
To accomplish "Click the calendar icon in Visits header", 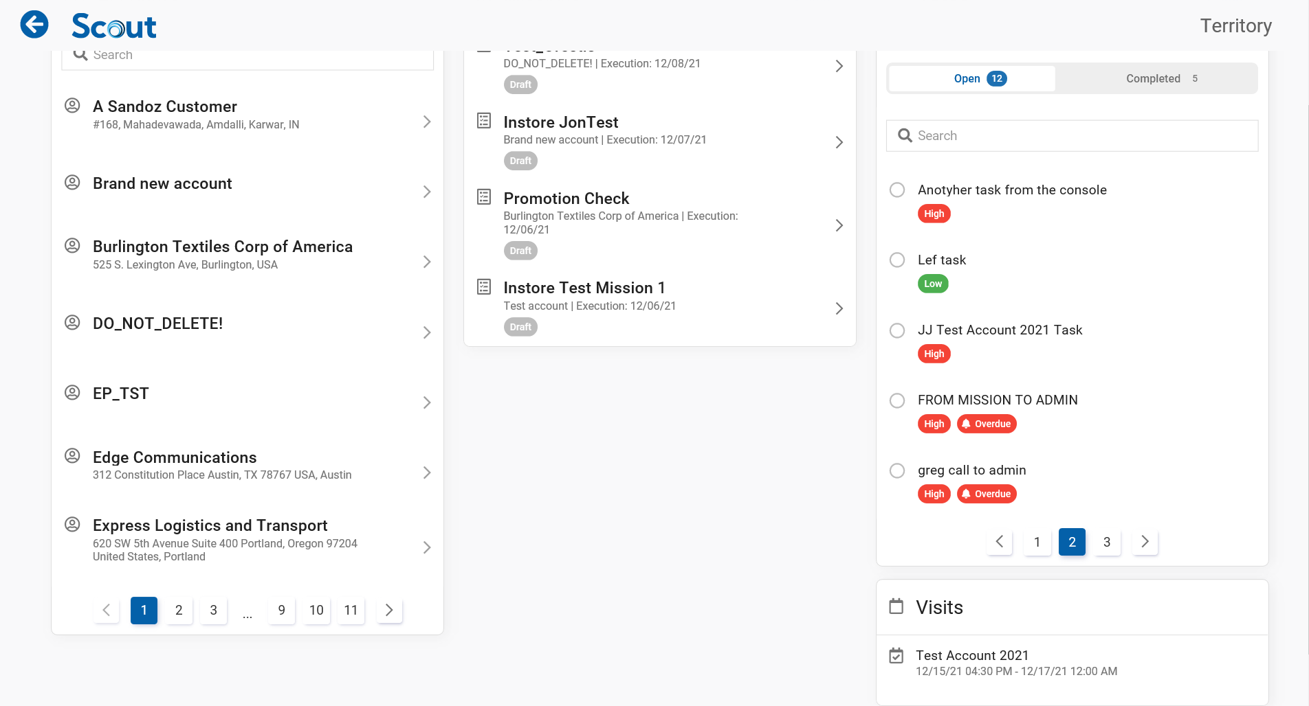I will coord(896,606).
